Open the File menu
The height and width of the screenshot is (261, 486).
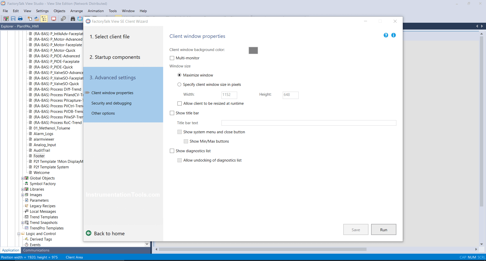[5, 11]
